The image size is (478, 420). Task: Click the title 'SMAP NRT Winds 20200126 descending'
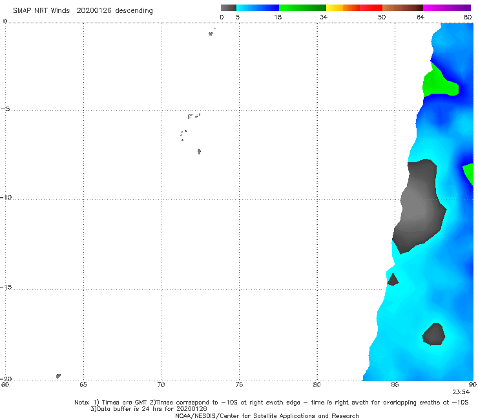click(83, 11)
